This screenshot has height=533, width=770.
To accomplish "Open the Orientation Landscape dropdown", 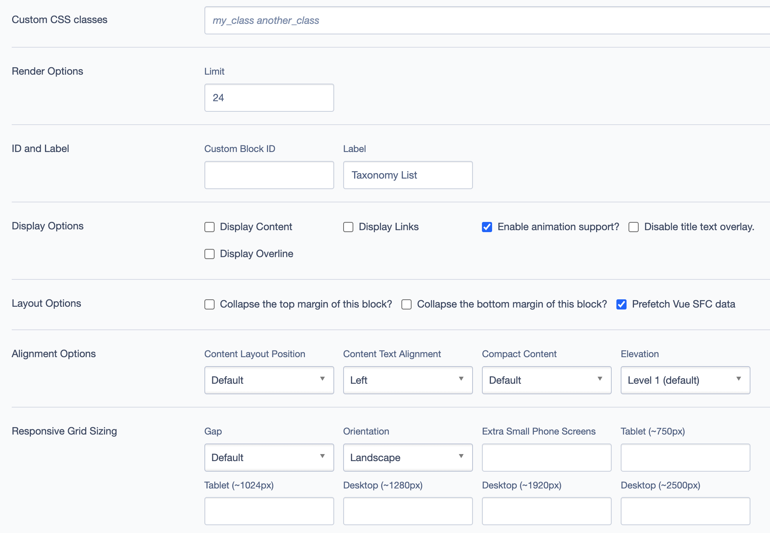I will (408, 458).
